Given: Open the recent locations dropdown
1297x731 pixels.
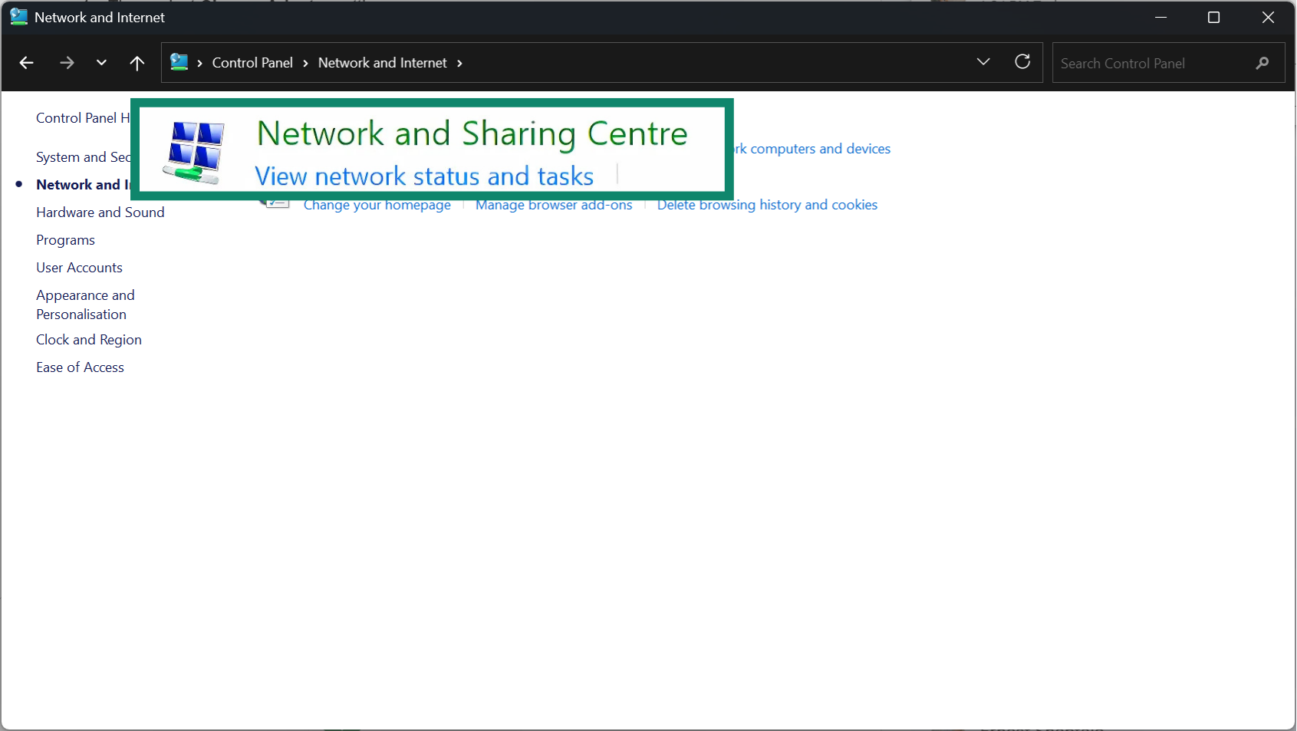Looking at the screenshot, I should (x=100, y=63).
